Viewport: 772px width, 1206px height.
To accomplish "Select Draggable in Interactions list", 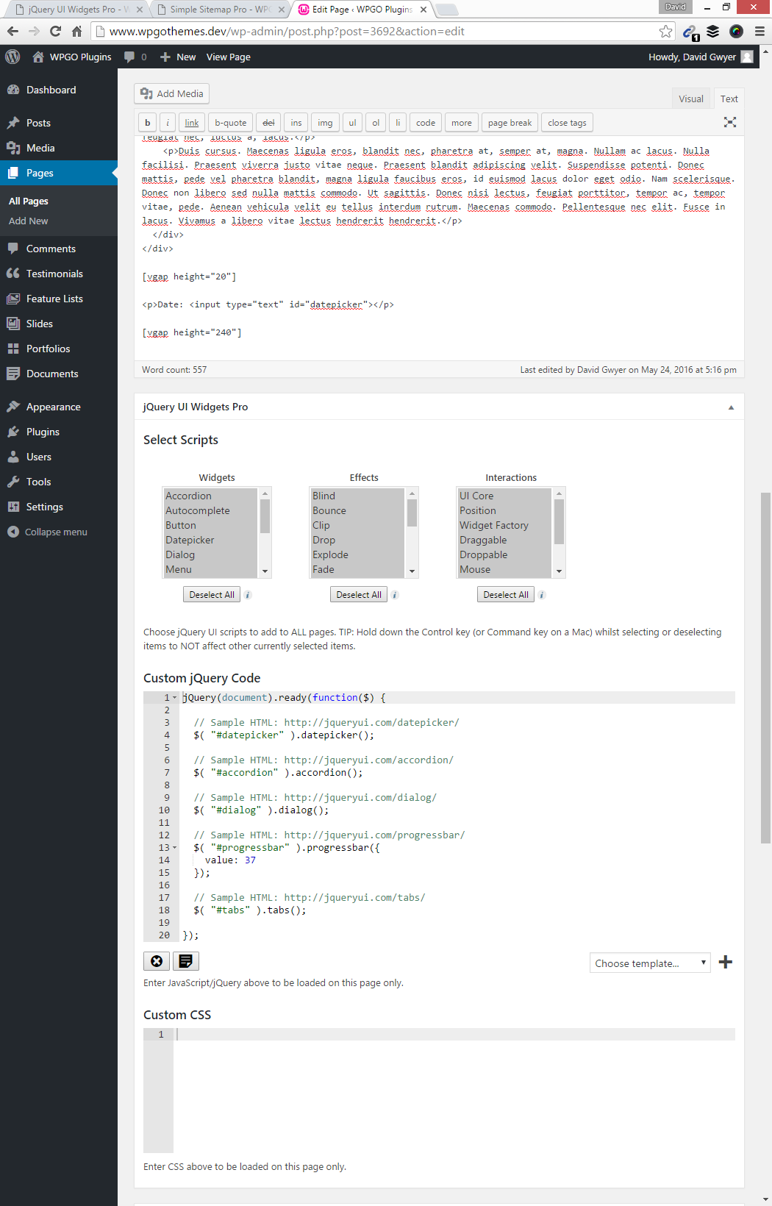I will tap(505, 540).
